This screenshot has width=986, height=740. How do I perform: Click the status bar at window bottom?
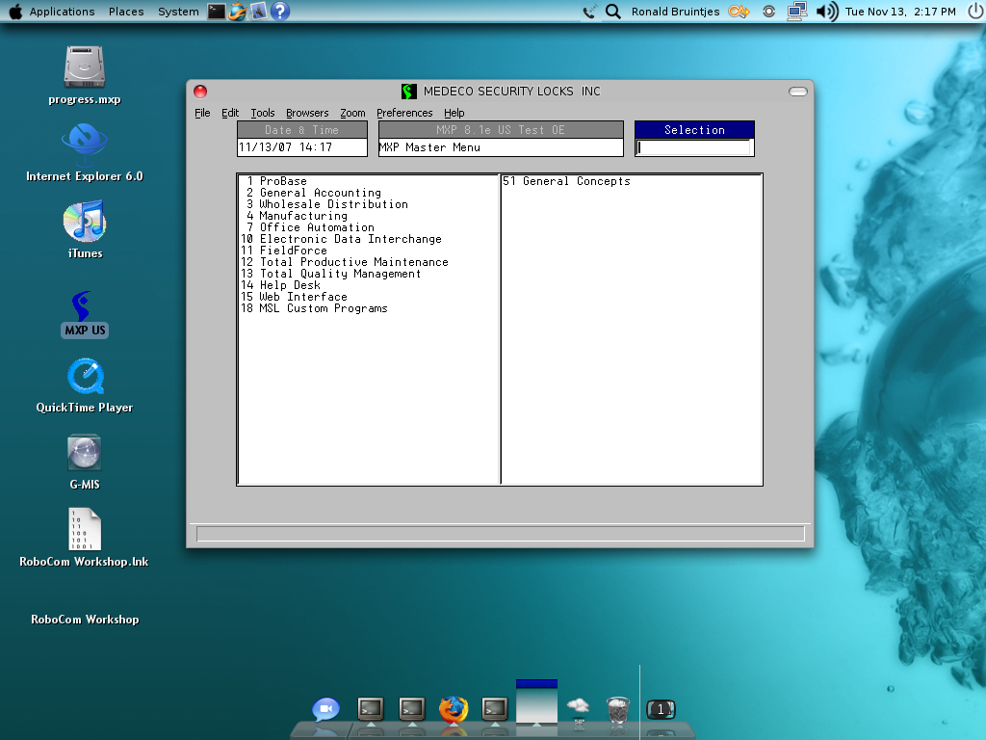(500, 534)
